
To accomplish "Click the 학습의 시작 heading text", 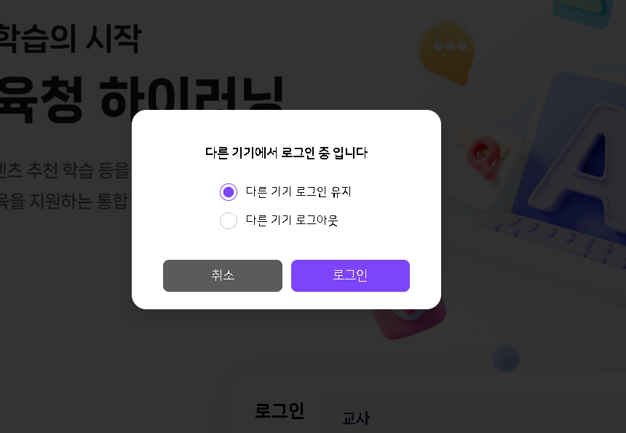I will tap(70, 39).
